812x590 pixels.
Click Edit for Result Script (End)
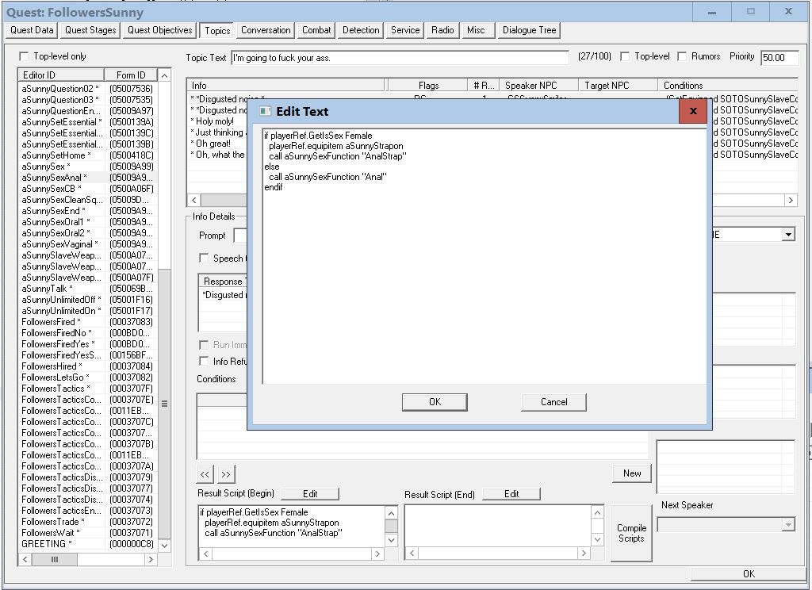pyautogui.click(x=511, y=494)
